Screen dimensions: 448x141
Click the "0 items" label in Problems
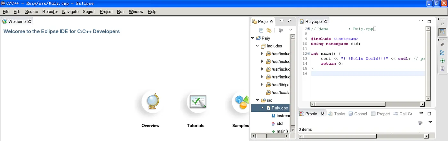click(305, 129)
